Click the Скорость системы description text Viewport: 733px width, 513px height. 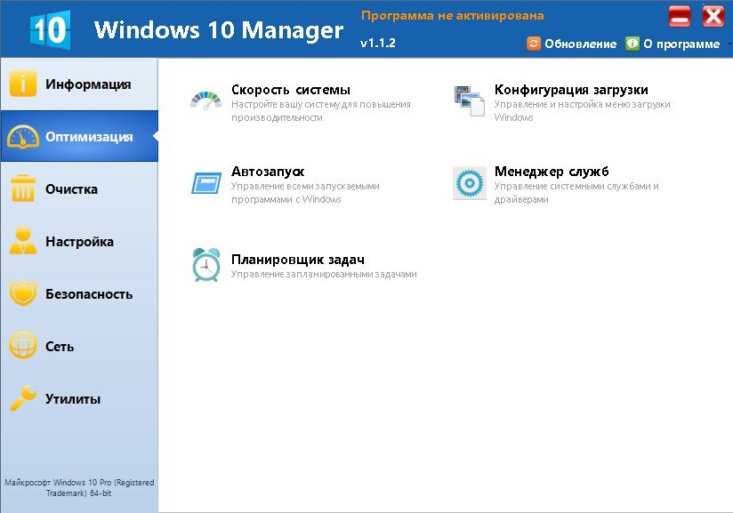(320, 111)
